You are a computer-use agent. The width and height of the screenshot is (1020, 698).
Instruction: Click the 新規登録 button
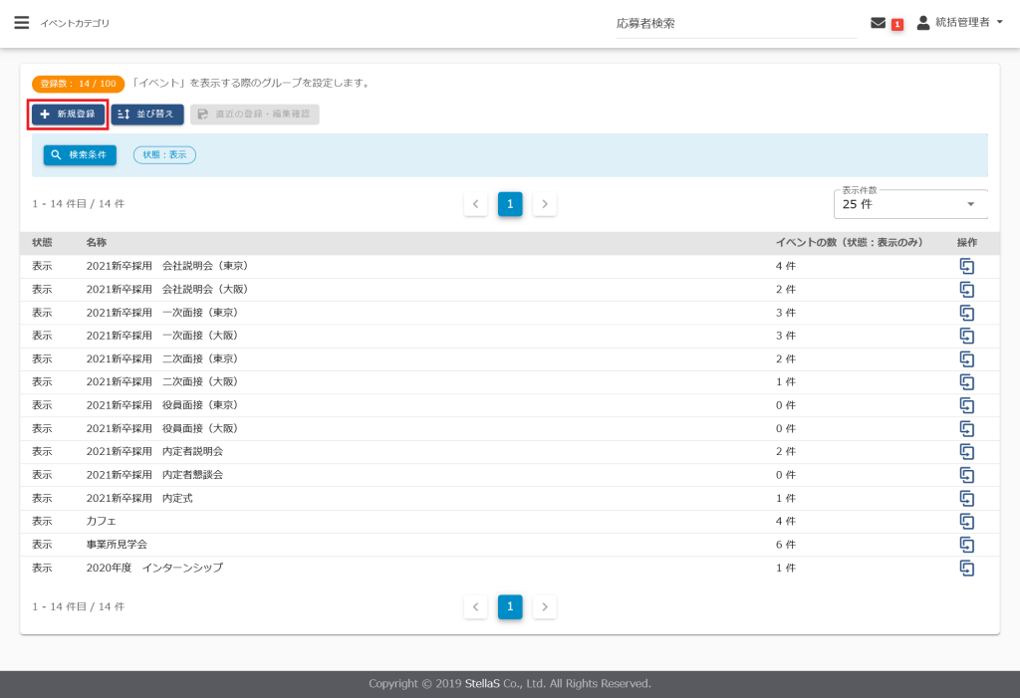[68, 115]
